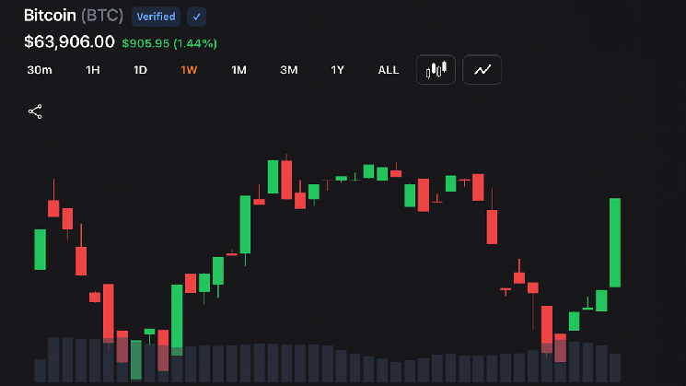Select the 3M timeframe
The width and height of the screenshot is (686, 386).
289,70
